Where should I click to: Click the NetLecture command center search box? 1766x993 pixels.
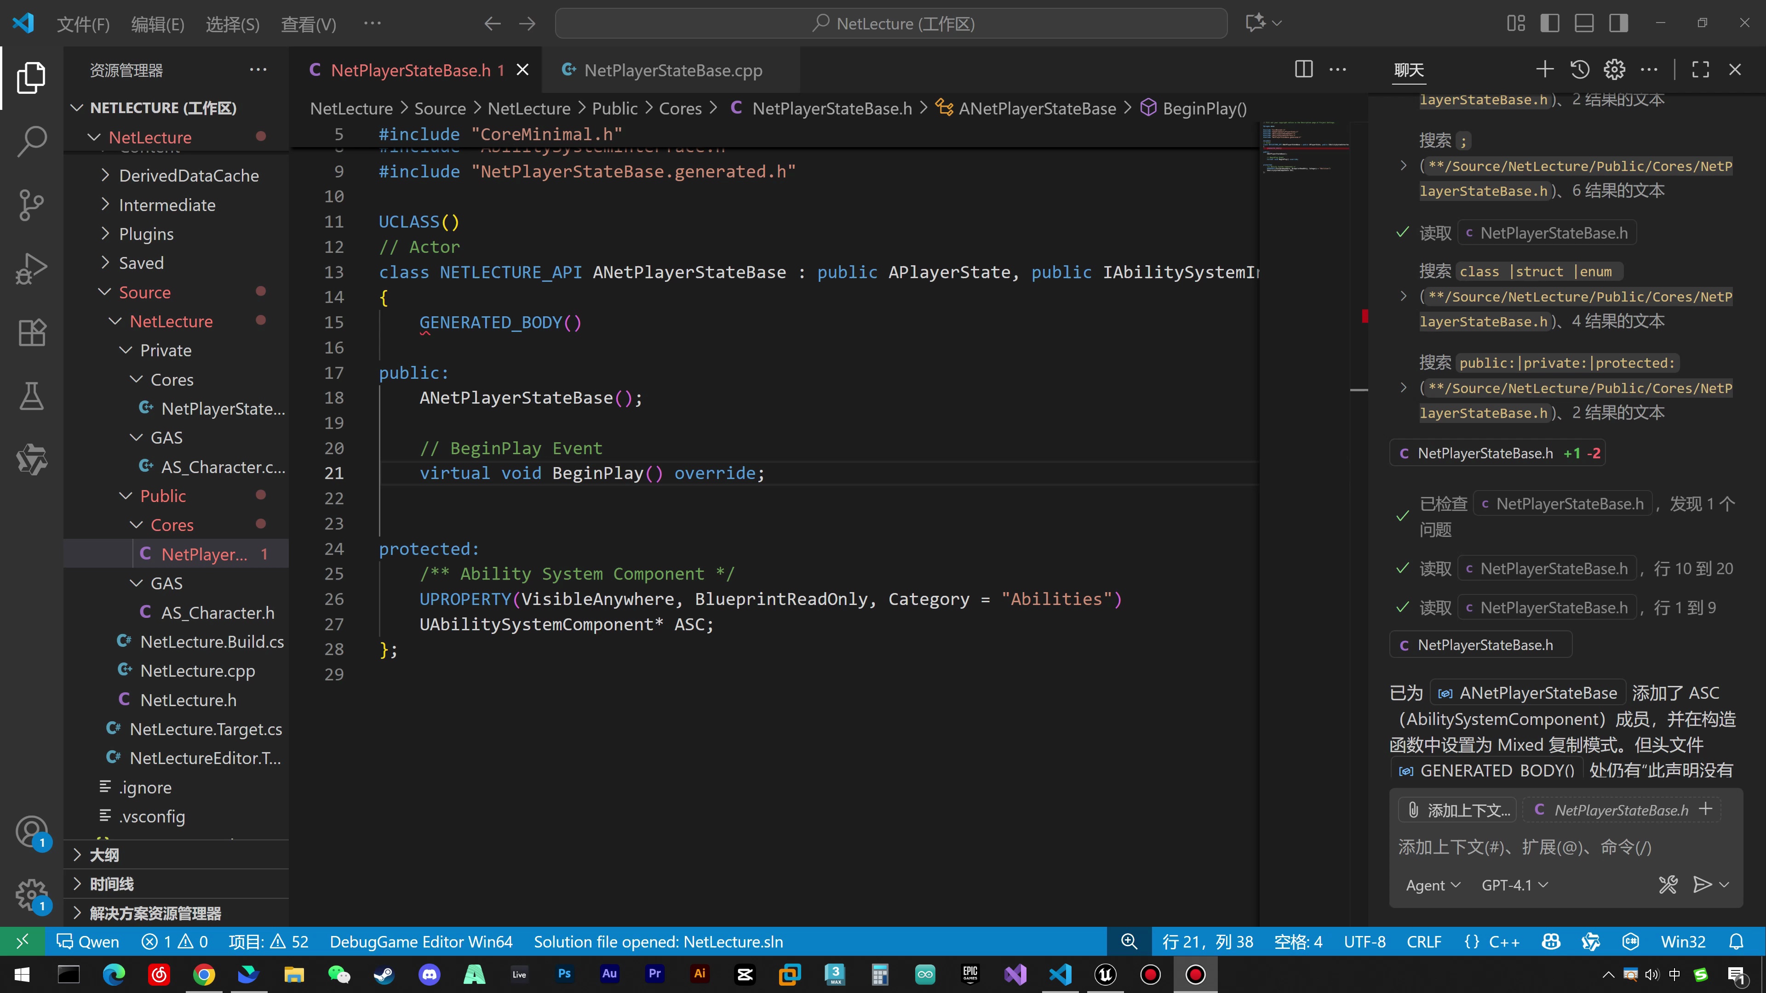(890, 23)
